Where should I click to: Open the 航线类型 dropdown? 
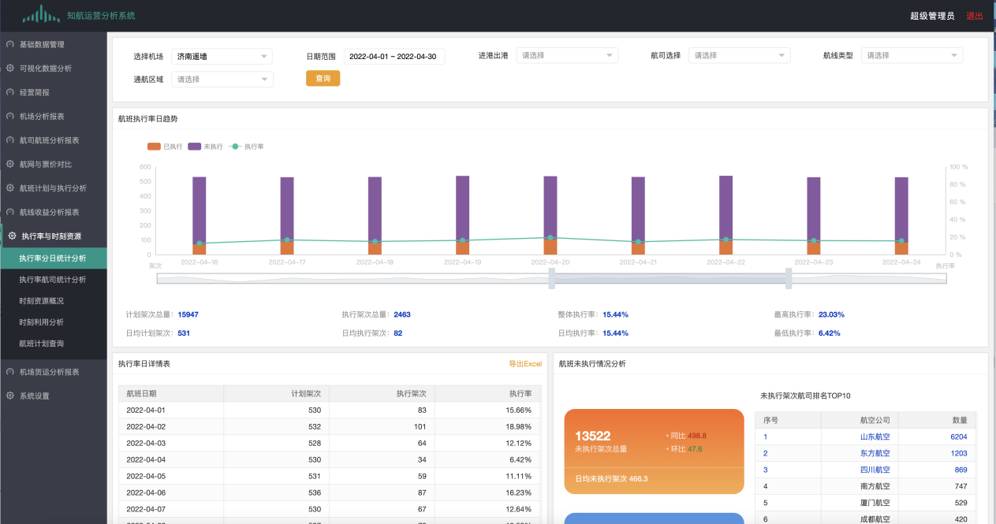pos(912,56)
